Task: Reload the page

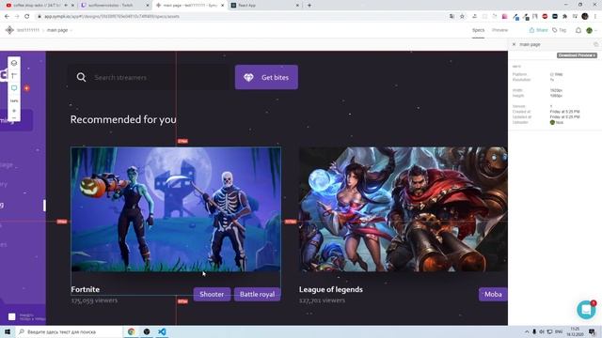Action: (27, 17)
